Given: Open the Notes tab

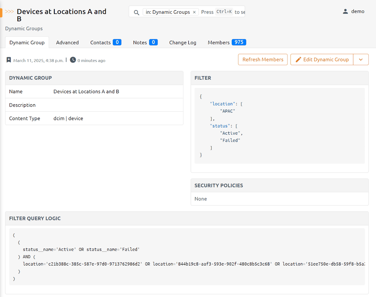Looking at the screenshot, I should 145,43.
